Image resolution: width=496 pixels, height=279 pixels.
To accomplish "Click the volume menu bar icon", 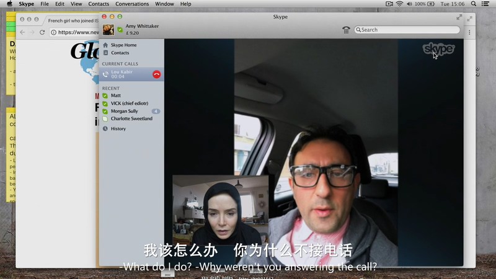I will click(409, 4).
